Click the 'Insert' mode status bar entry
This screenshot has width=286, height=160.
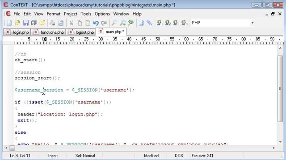click(x=53, y=156)
